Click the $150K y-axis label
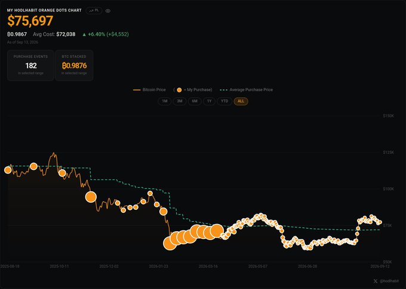 (389, 116)
